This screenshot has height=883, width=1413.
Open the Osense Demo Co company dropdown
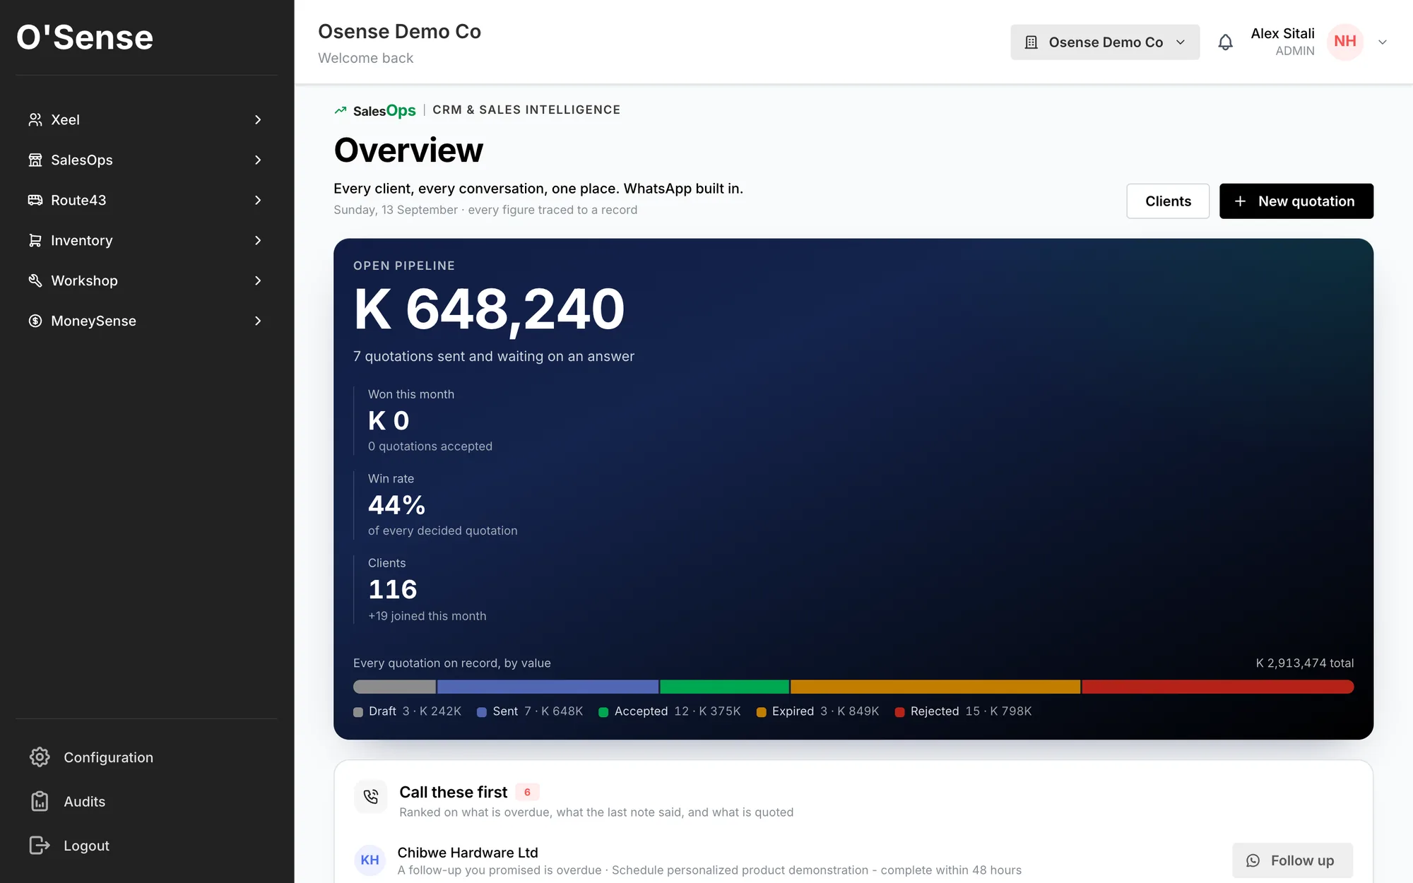[1105, 42]
